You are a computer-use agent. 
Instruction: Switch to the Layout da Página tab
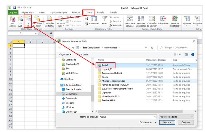pyautogui.click(x=59, y=13)
